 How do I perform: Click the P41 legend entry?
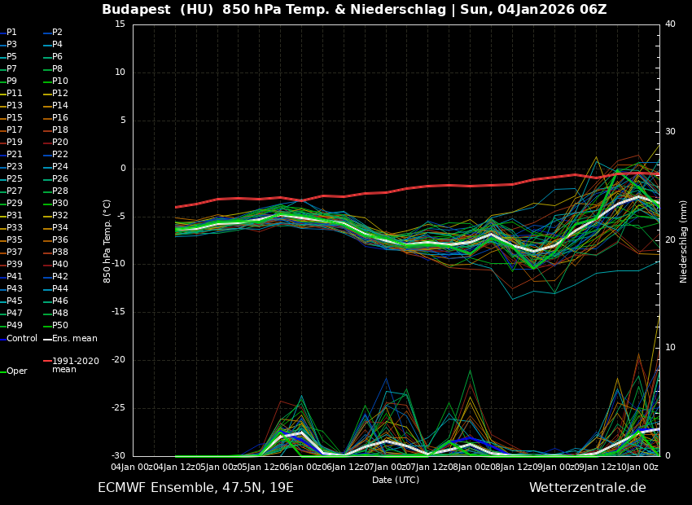(x=15, y=277)
